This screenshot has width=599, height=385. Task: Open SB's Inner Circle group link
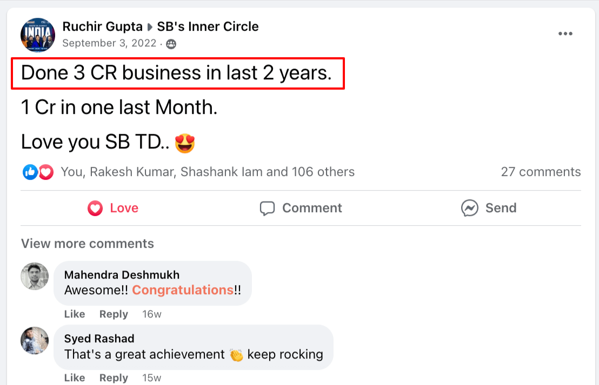click(x=208, y=26)
